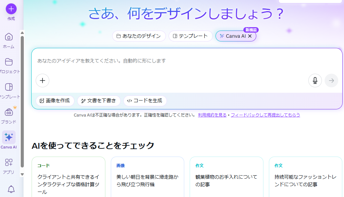This screenshot has height=197, width=344.
Task: Open ホーム in the sidebar
Action: click(9, 40)
